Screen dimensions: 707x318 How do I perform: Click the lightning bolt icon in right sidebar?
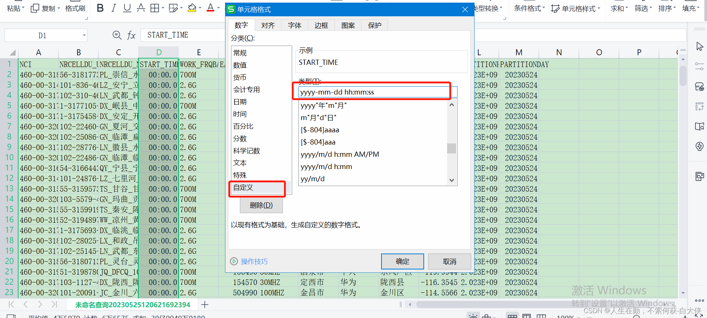click(700, 146)
